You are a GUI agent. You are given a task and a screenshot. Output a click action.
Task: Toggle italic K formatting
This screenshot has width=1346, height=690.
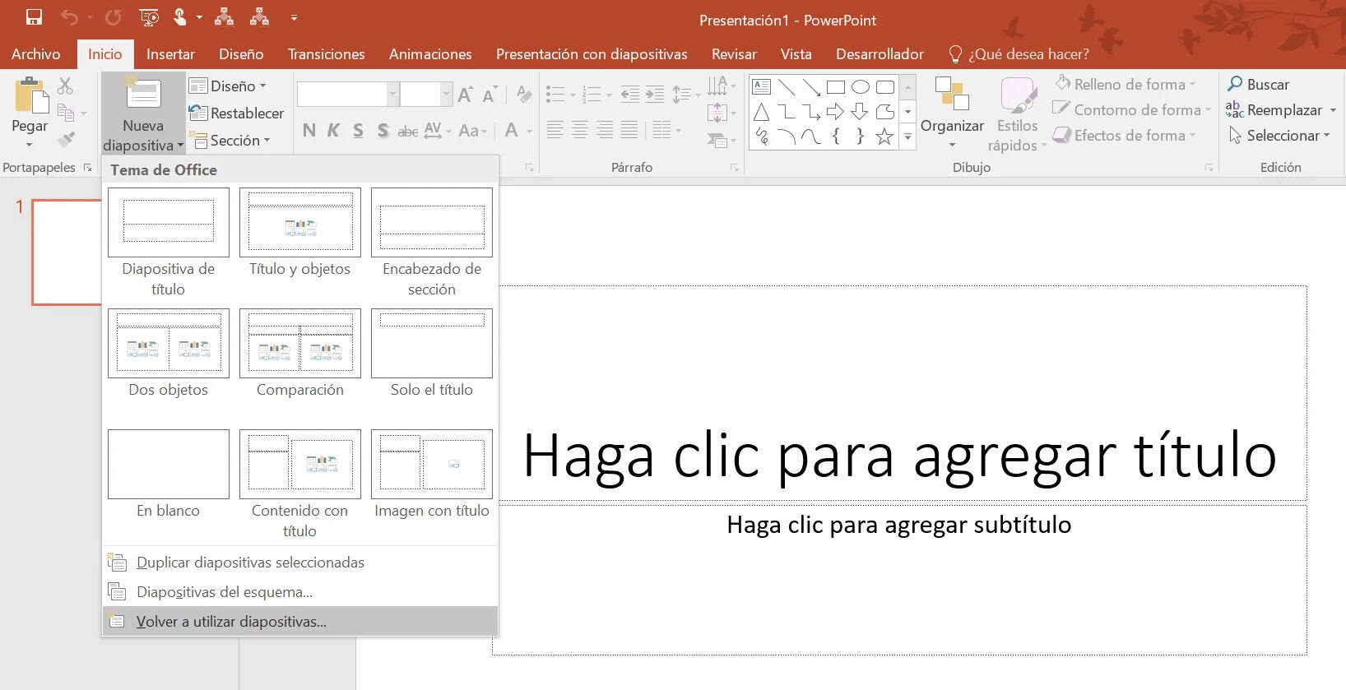[x=333, y=130]
